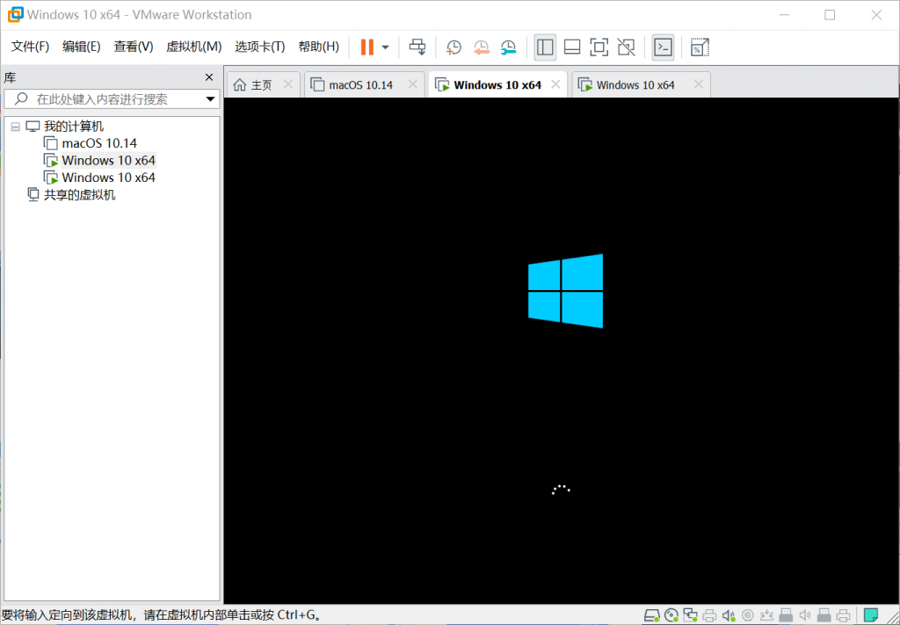
Task: Click the send Ctrl+Alt+Del icon
Action: (417, 47)
